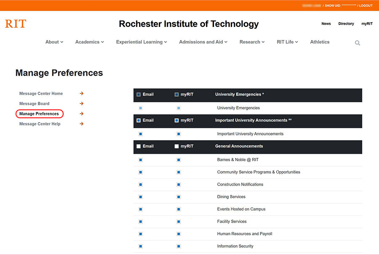Screen dimensions: 379x255
Task: Click the 'Events Hosted on Campus' label
Action: [241, 209]
